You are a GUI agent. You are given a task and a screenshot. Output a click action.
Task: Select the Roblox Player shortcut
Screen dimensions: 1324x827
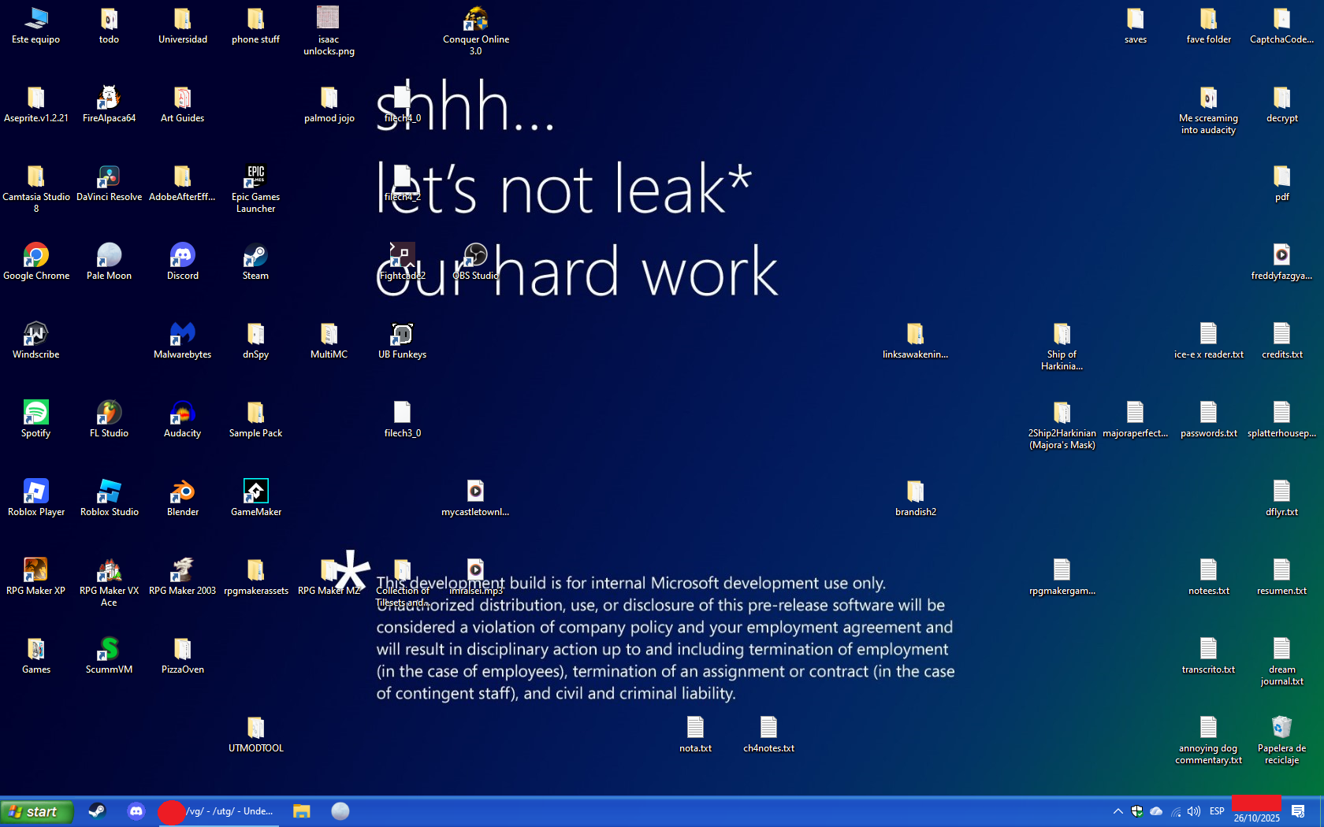pyautogui.click(x=35, y=498)
